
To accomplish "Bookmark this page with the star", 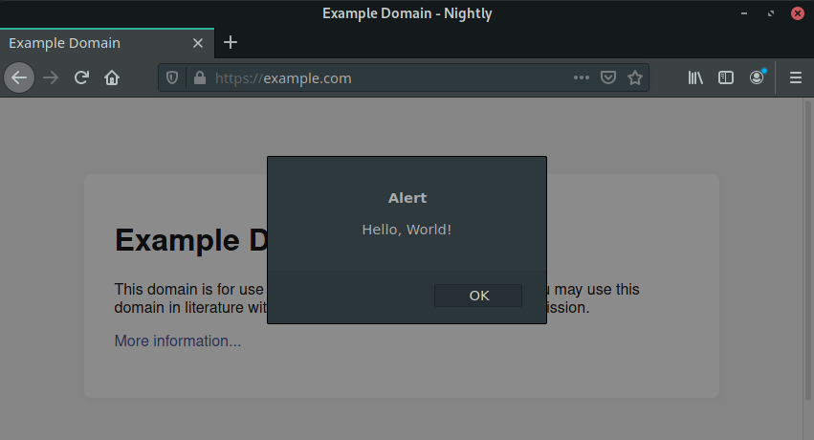I will 634,78.
